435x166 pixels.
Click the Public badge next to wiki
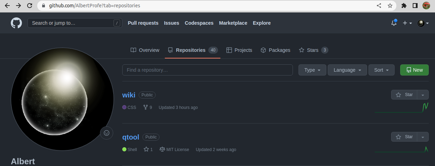147,95
